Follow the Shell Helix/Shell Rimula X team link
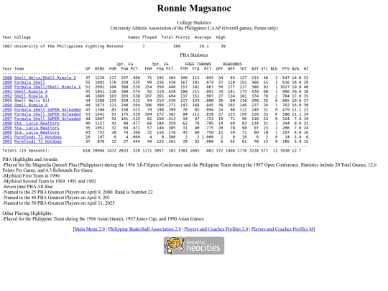Image resolution: width=388 pixels, height=291 pixels. coord(45,78)
